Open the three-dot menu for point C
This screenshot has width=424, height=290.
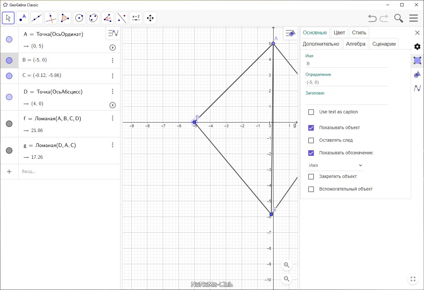pos(113,76)
